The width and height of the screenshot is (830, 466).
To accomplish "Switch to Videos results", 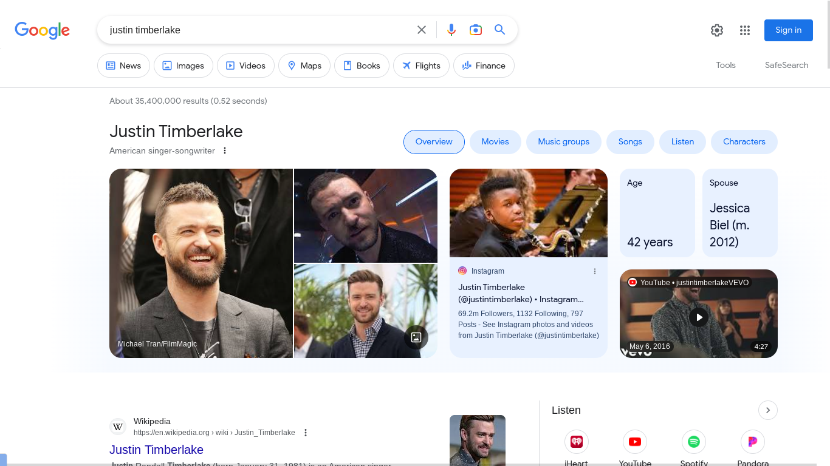I will point(245,66).
